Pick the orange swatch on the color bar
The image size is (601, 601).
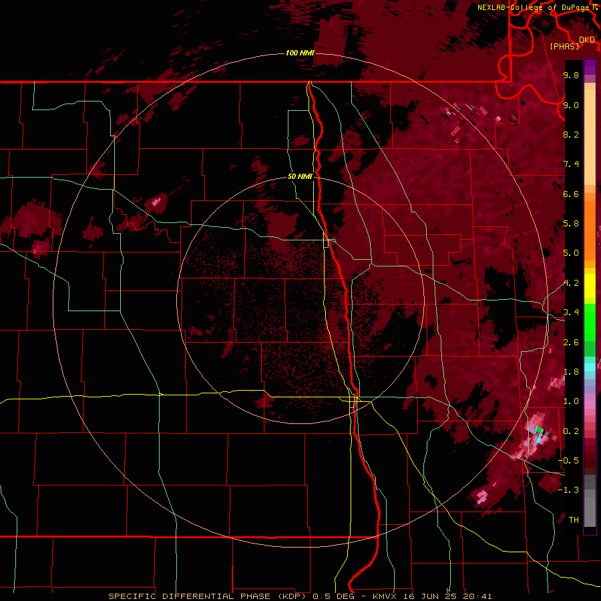click(x=590, y=226)
